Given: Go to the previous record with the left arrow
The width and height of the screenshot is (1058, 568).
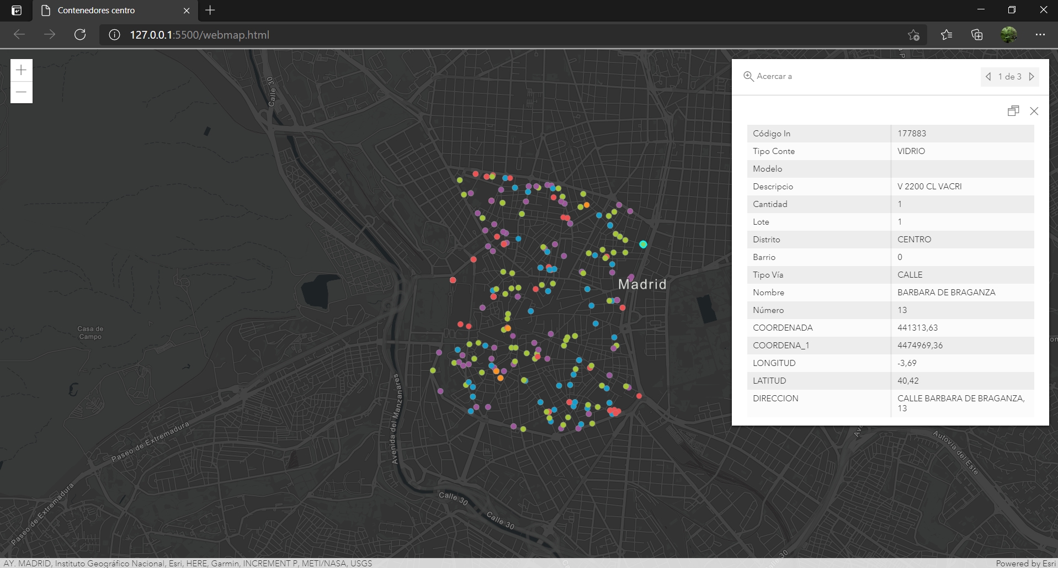Looking at the screenshot, I should tap(988, 77).
